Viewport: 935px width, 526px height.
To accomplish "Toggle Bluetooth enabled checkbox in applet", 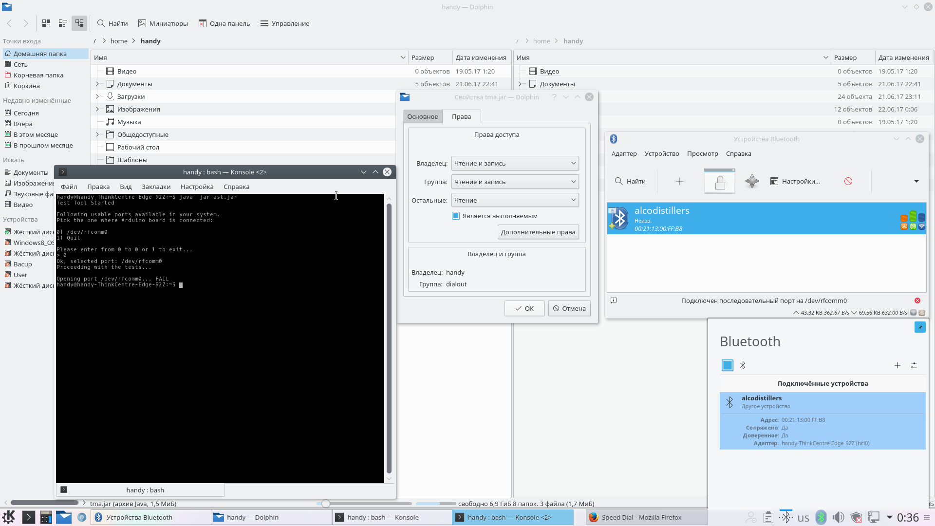I will pyautogui.click(x=728, y=365).
